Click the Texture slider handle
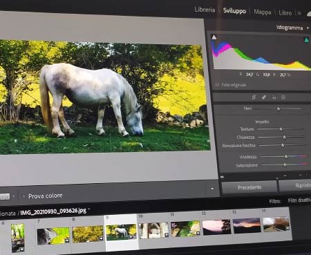The width and height of the screenshot is (311, 255). (x=281, y=129)
